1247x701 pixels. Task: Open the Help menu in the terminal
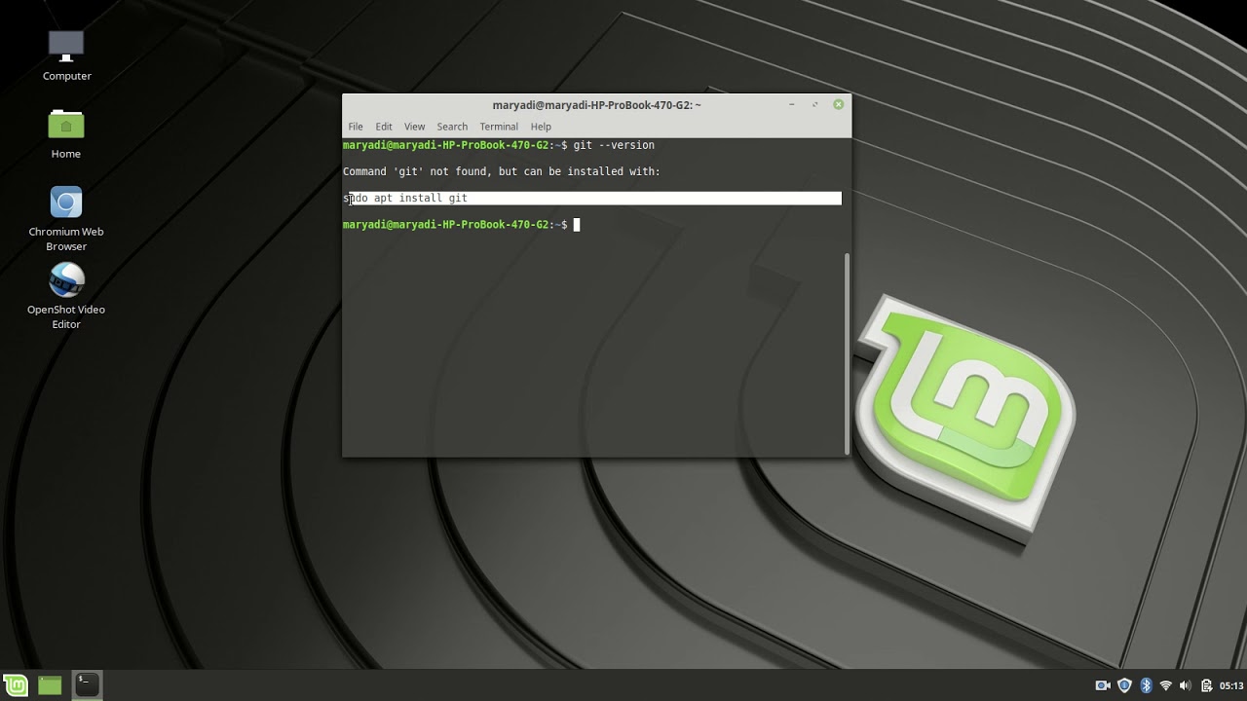[541, 127]
